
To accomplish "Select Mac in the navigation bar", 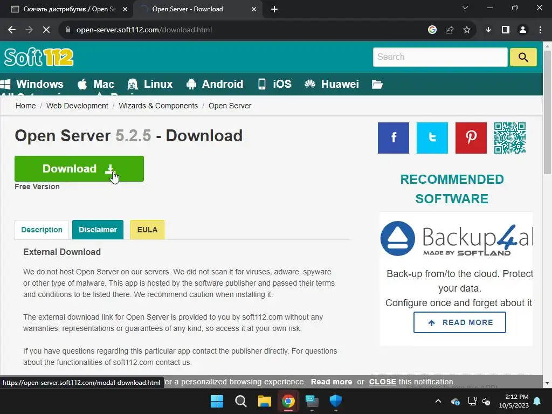I will click(x=96, y=84).
